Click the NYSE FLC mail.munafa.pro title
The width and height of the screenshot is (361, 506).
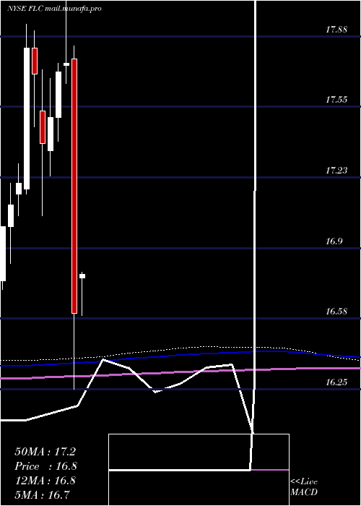pyautogui.click(x=54, y=9)
